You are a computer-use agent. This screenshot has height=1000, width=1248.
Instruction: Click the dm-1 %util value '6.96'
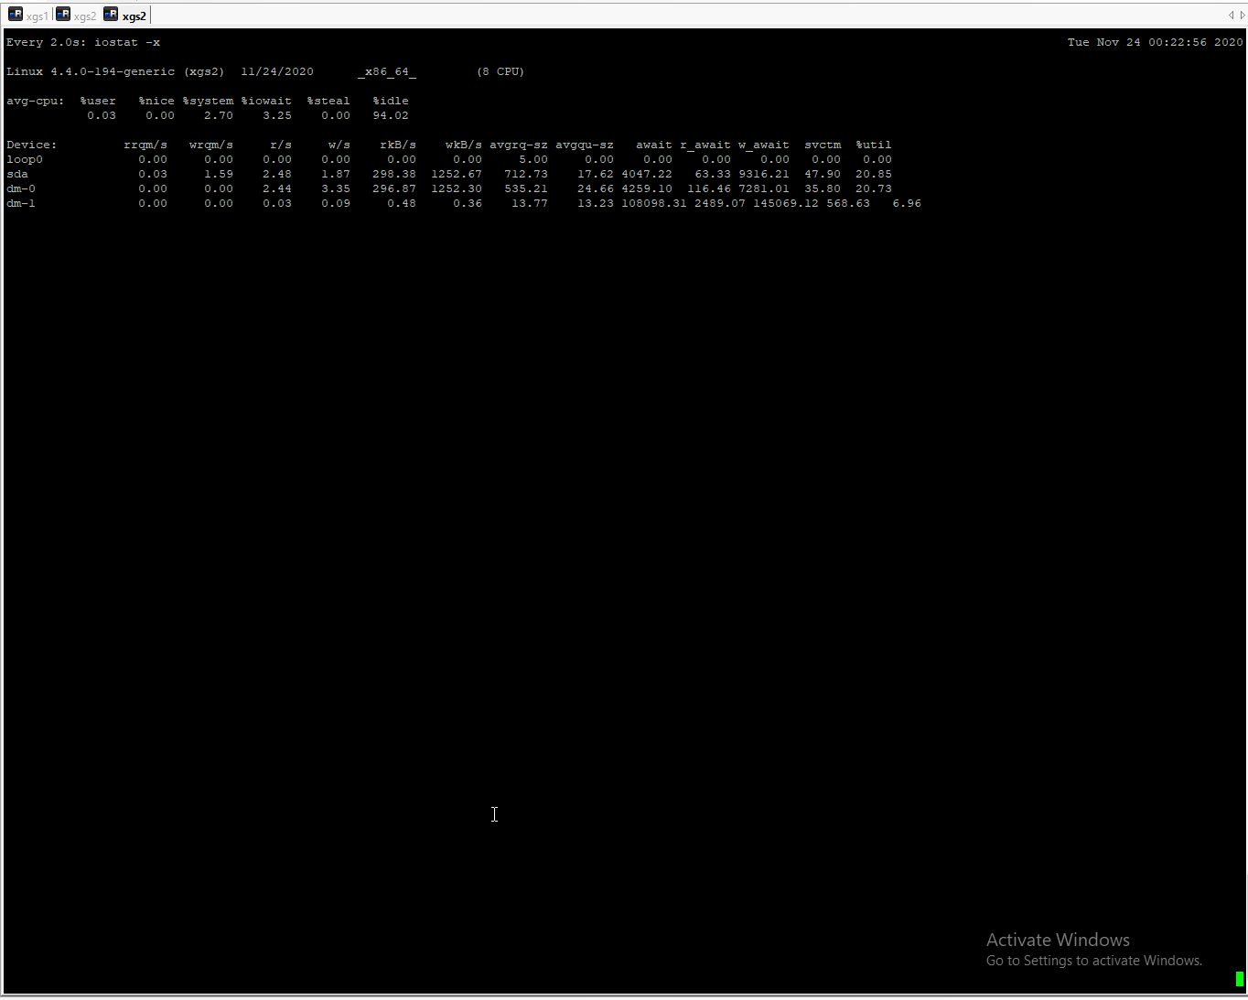click(x=907, y=203)
